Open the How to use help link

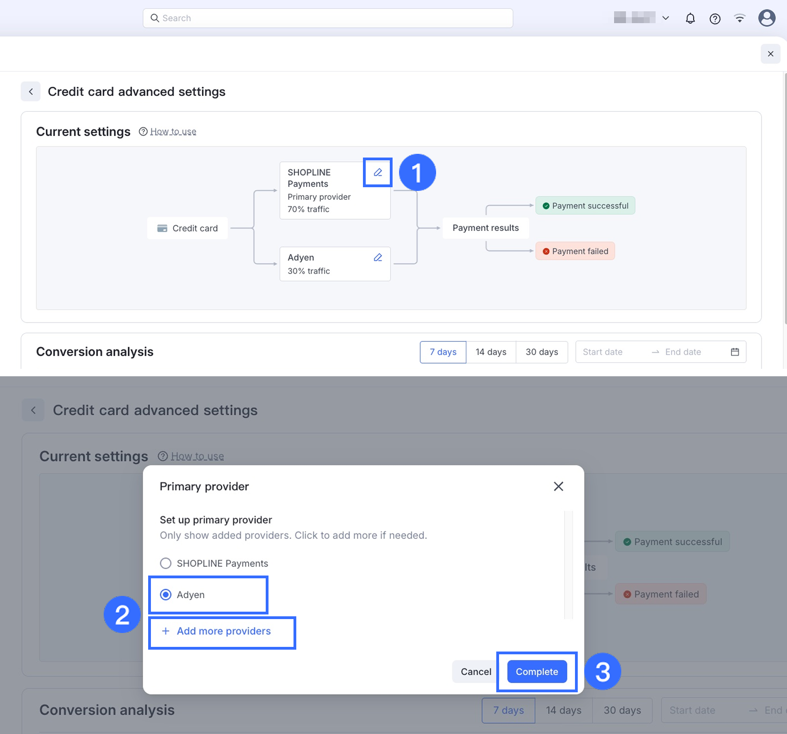tap(173, 132)
